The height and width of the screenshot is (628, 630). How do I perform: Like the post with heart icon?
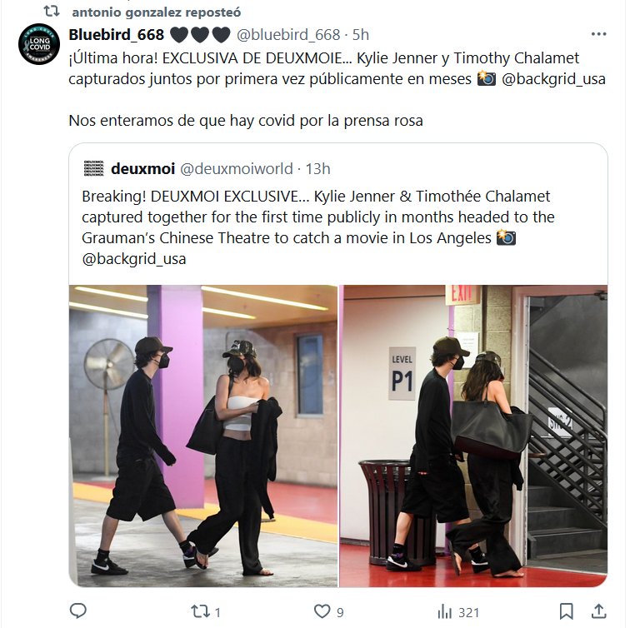pos(322,611)
